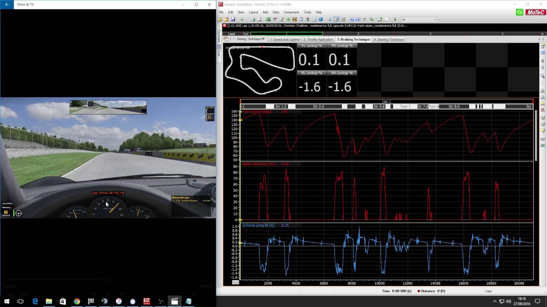Click the back arrow in Films & TV

coord(7,4)
